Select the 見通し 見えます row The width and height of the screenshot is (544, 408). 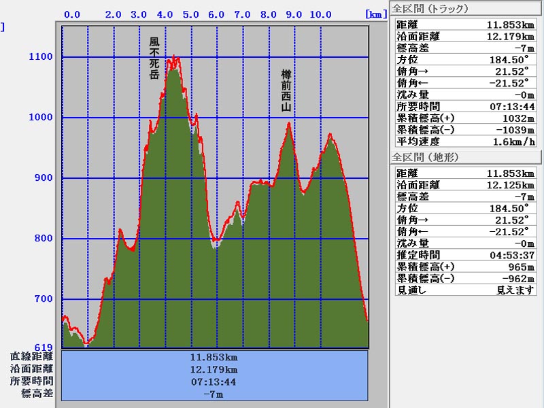465,290
